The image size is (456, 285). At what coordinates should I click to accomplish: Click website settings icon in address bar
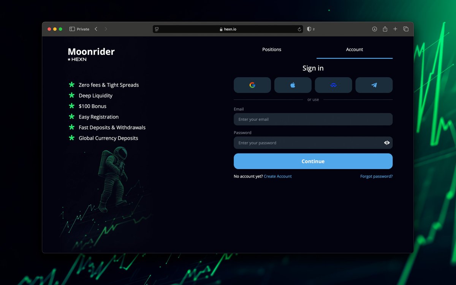tap(157, 29)
